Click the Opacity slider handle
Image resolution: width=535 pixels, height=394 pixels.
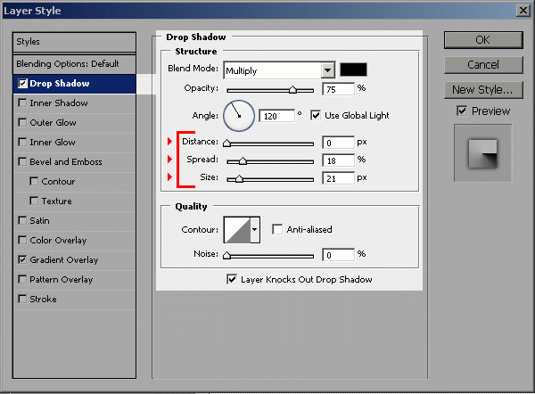(x=292, y=90)
